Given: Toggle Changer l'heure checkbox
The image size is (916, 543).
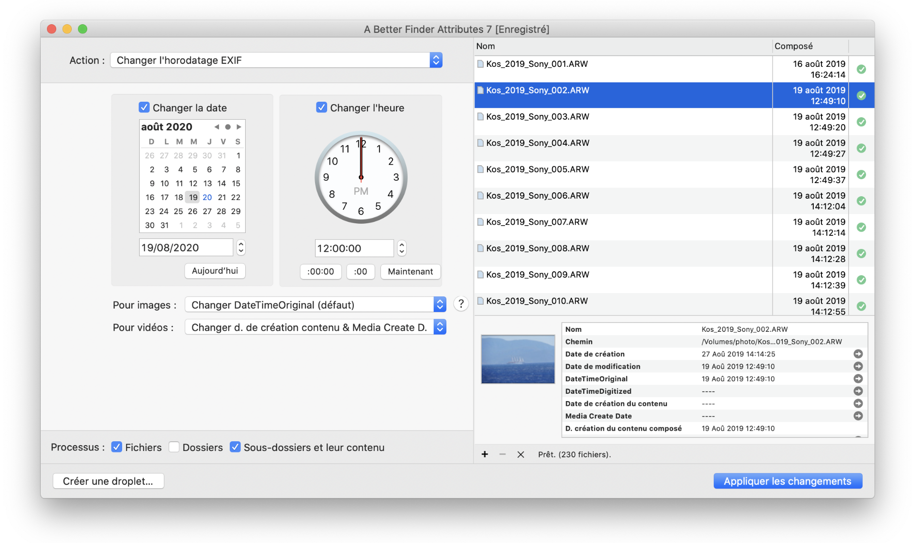Looking at the screenshot, I should coord(321,108).
